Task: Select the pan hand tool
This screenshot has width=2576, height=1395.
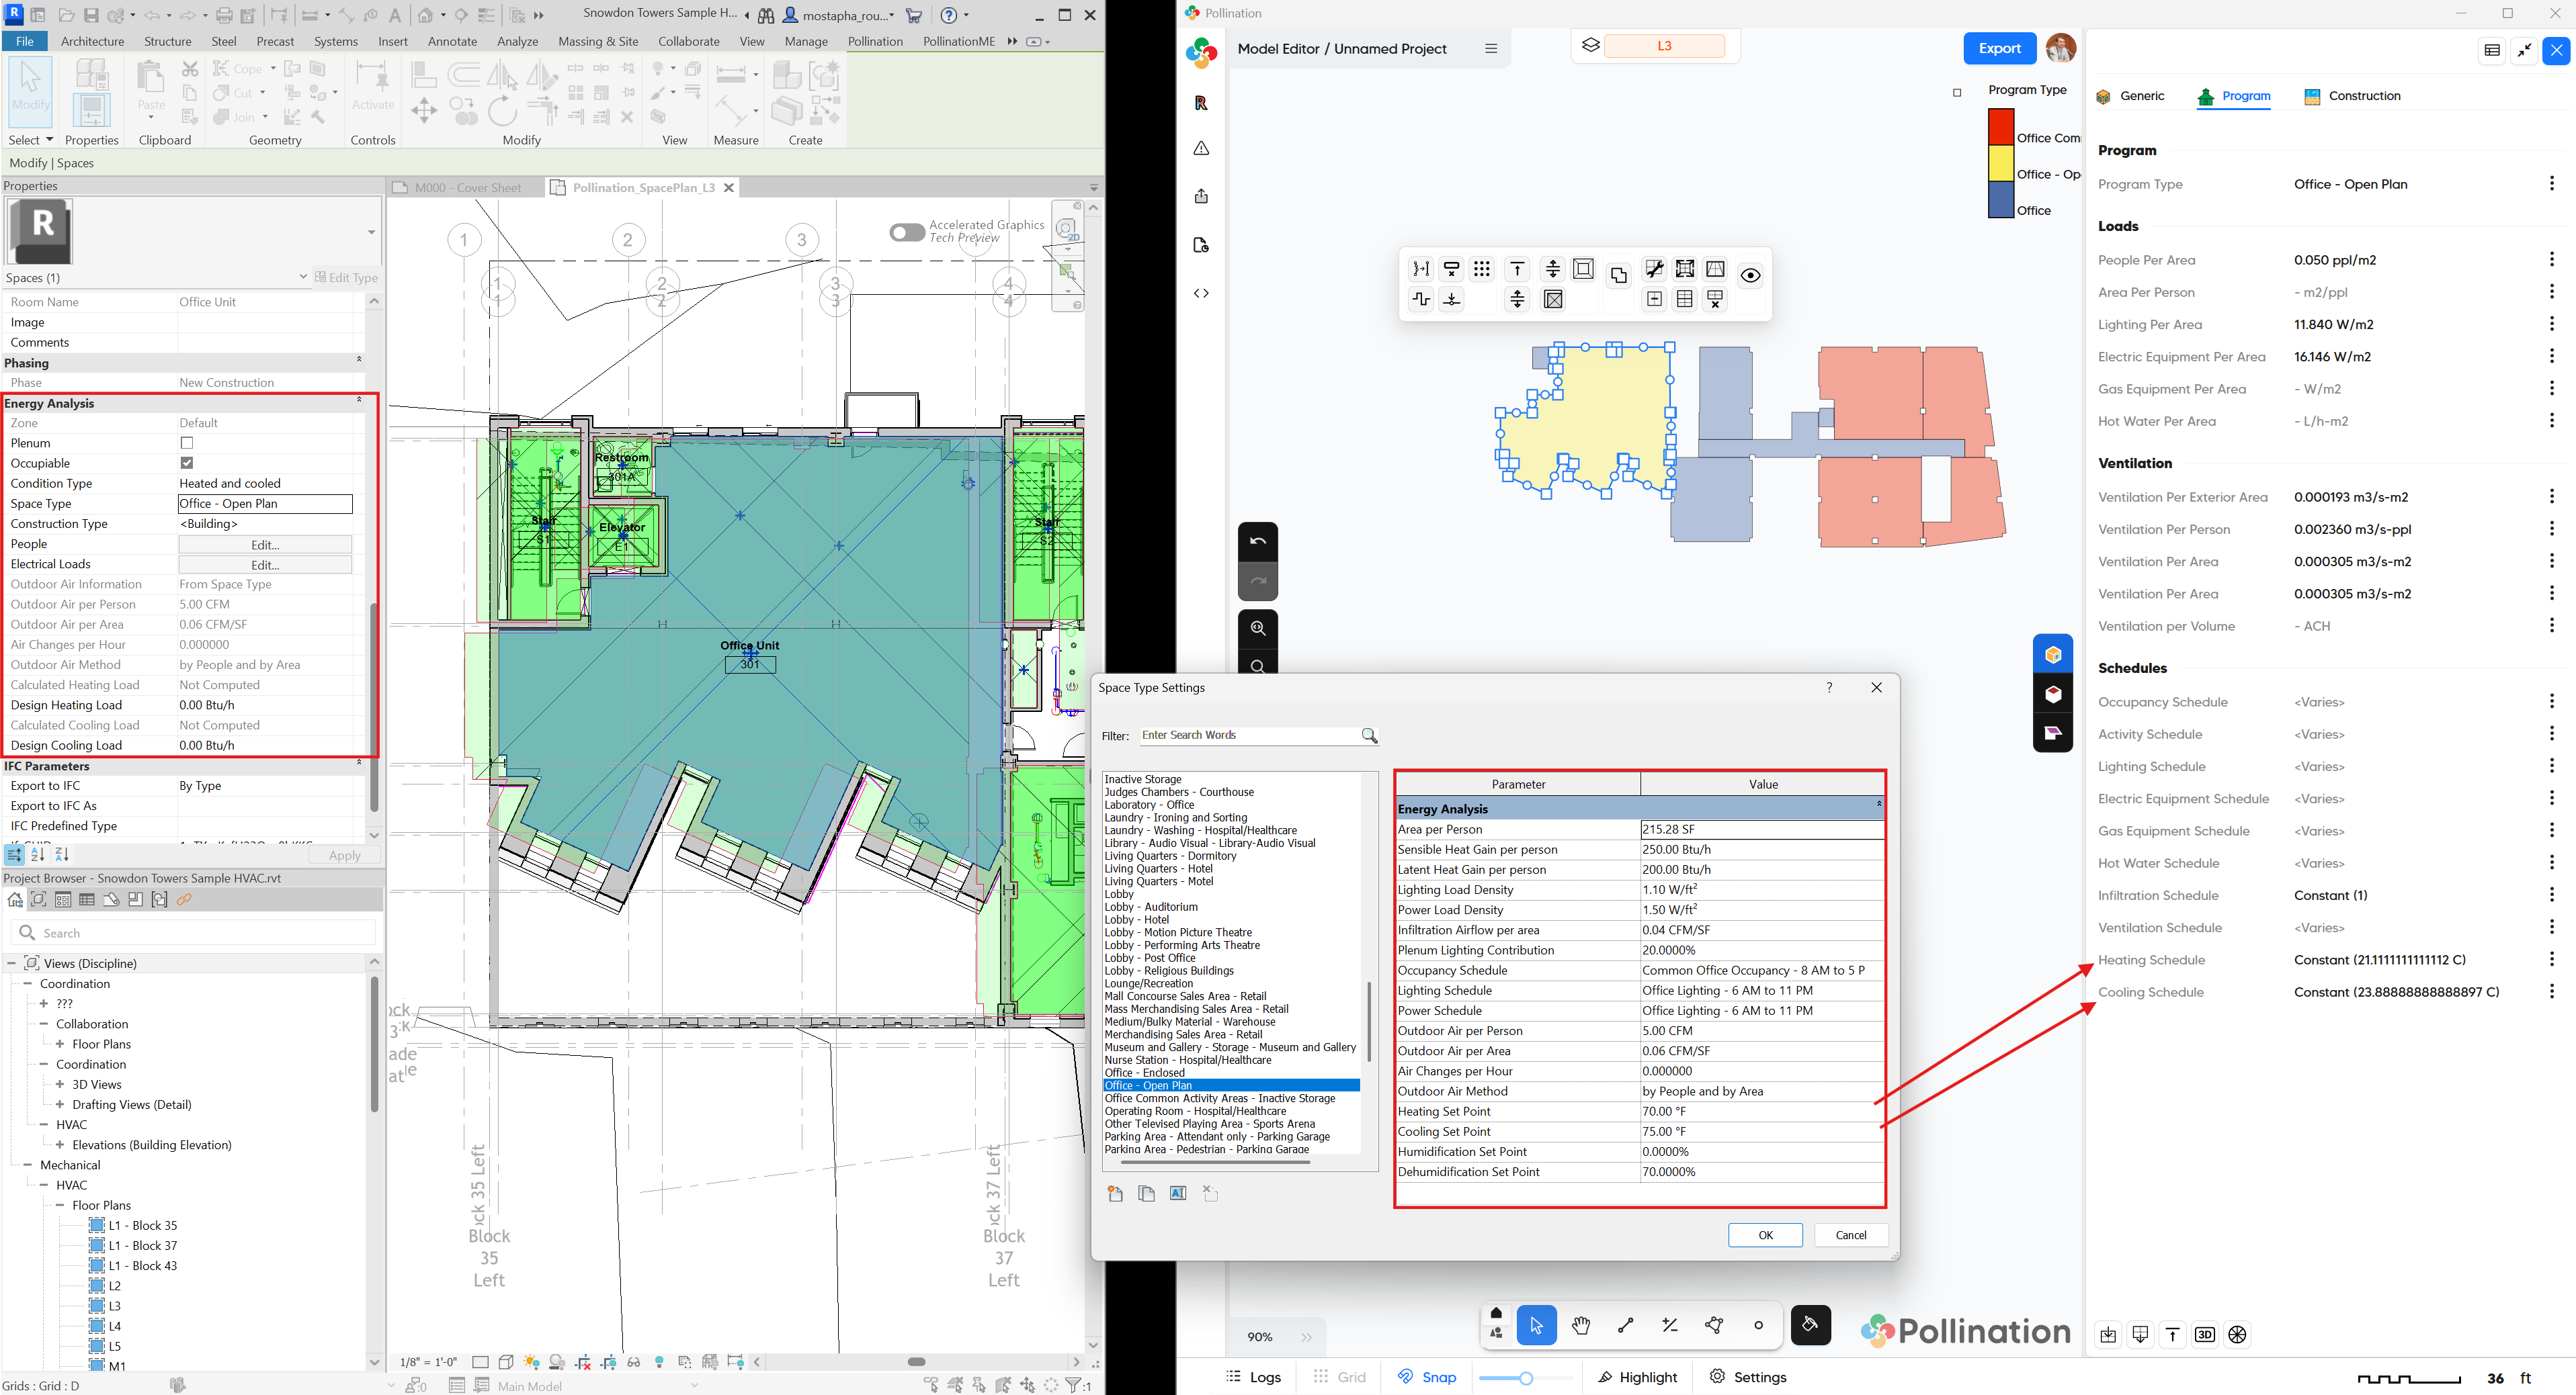Action: tap(1581, 1326)
